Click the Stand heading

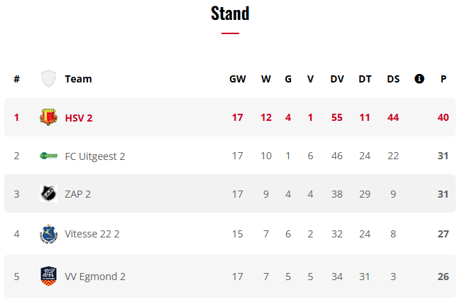coord(230,13)
